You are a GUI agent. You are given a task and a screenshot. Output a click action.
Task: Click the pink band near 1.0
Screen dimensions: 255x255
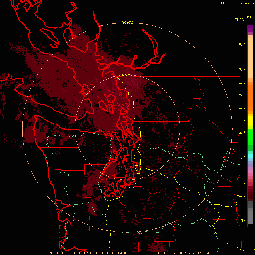pos(250,172)
